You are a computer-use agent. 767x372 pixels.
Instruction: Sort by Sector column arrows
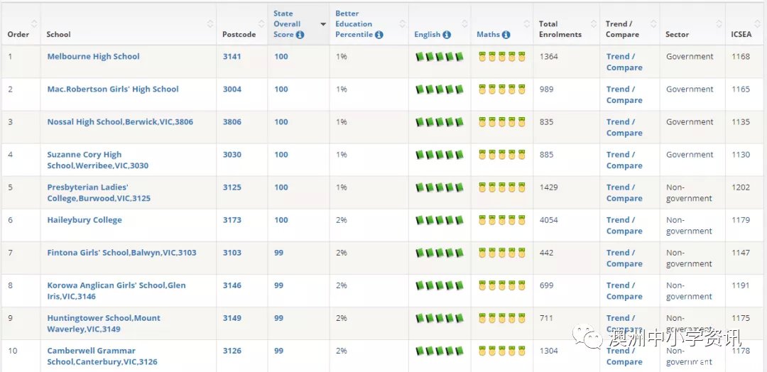(x=719, y=23)
